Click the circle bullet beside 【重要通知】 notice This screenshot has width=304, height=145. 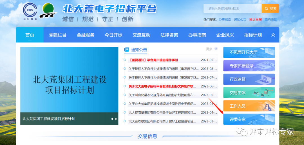pos(125,60)
